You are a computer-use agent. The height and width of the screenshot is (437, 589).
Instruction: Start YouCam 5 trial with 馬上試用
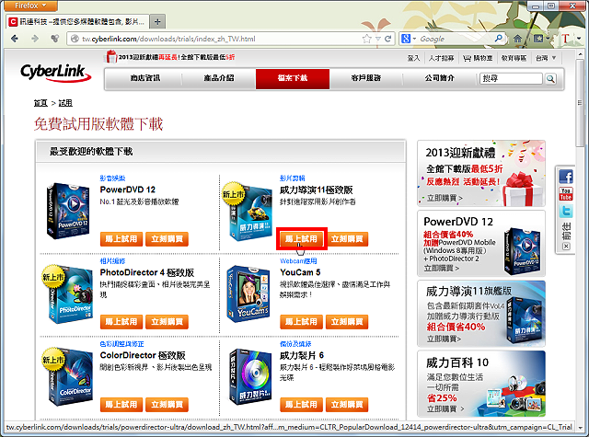(301, 322)
